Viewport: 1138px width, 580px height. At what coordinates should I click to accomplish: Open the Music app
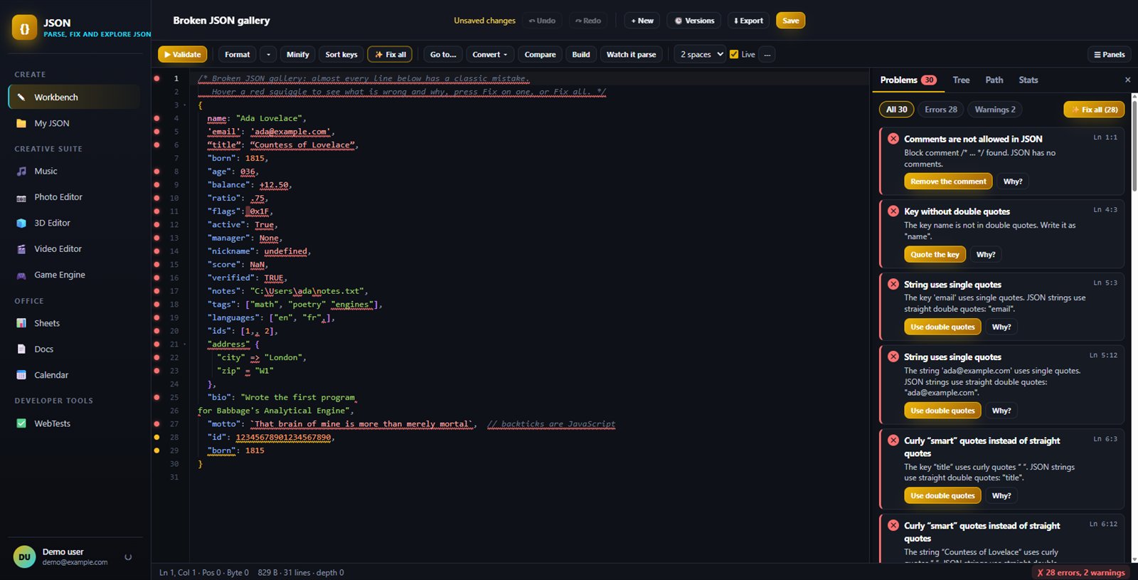pos(74,171)
